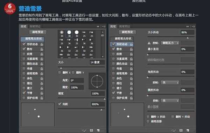Click the lock icon beside 杂色 in the brush tip shape panel

click(x=42, y=79)
